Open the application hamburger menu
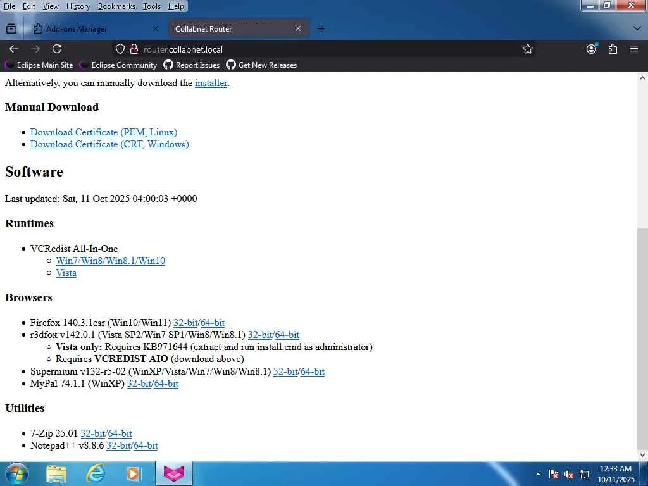 [634, 49]
